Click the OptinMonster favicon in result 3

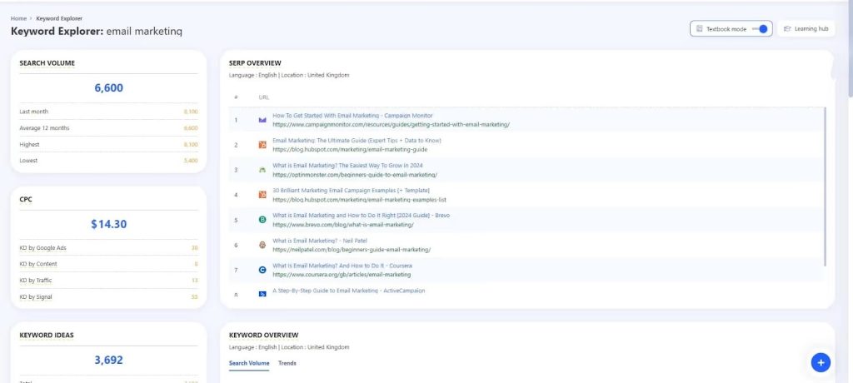click(262, 170)
